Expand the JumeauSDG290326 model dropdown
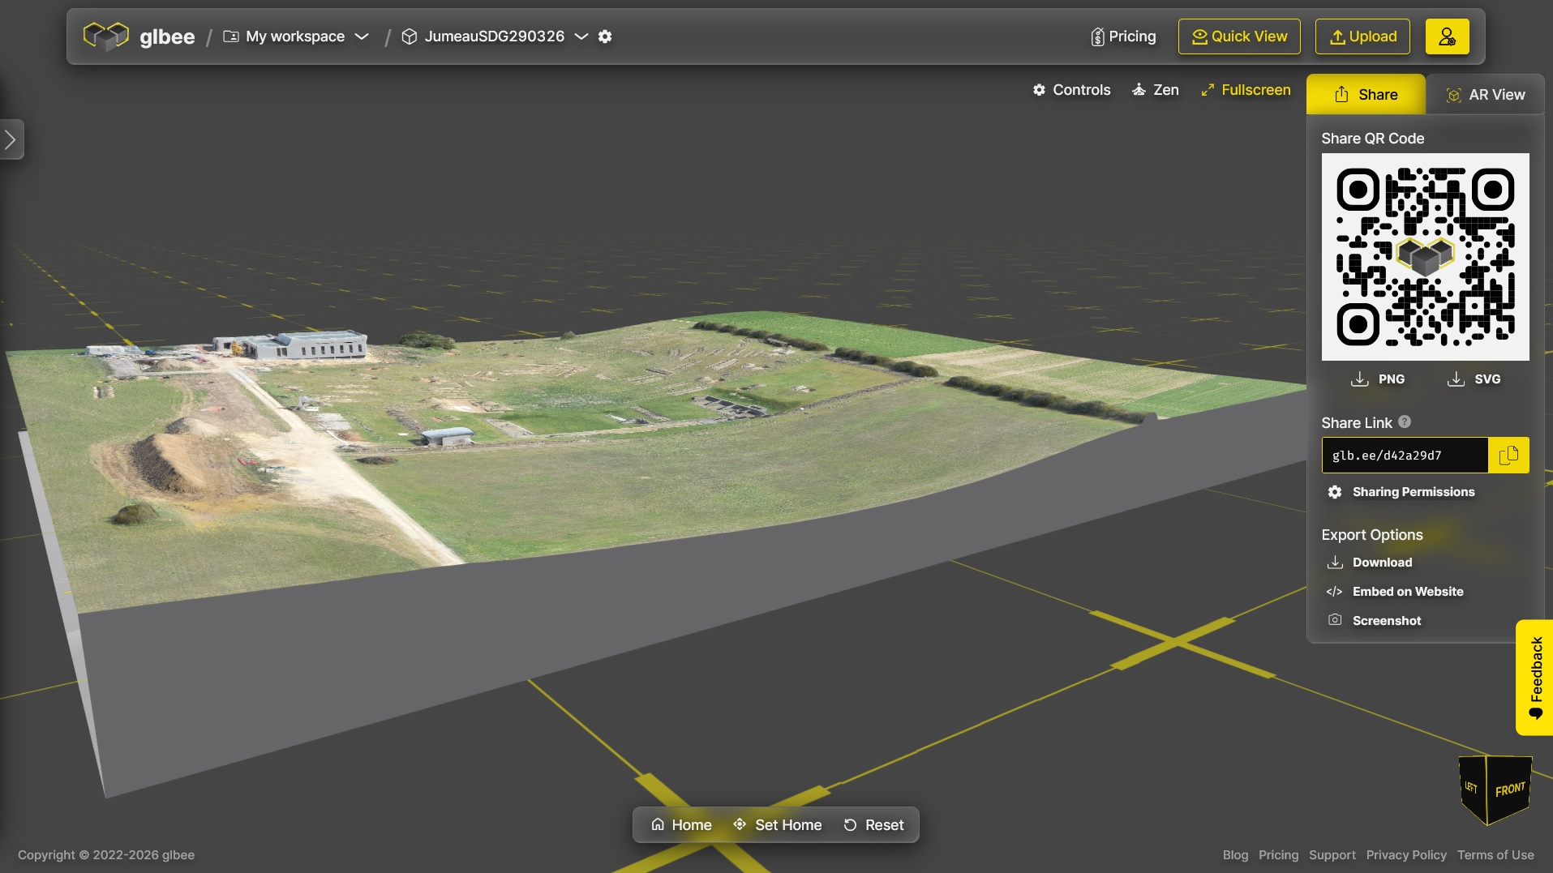The height and width of the screenshot is (873, 1553). (581, 36)
